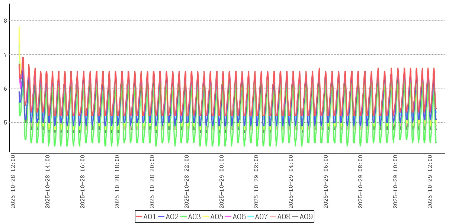The image size is (449, 223).
Task: Toggle the green A03 legend entry
Action: [190, 217]
